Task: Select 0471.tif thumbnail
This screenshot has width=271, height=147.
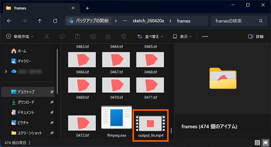Action: 150,85
